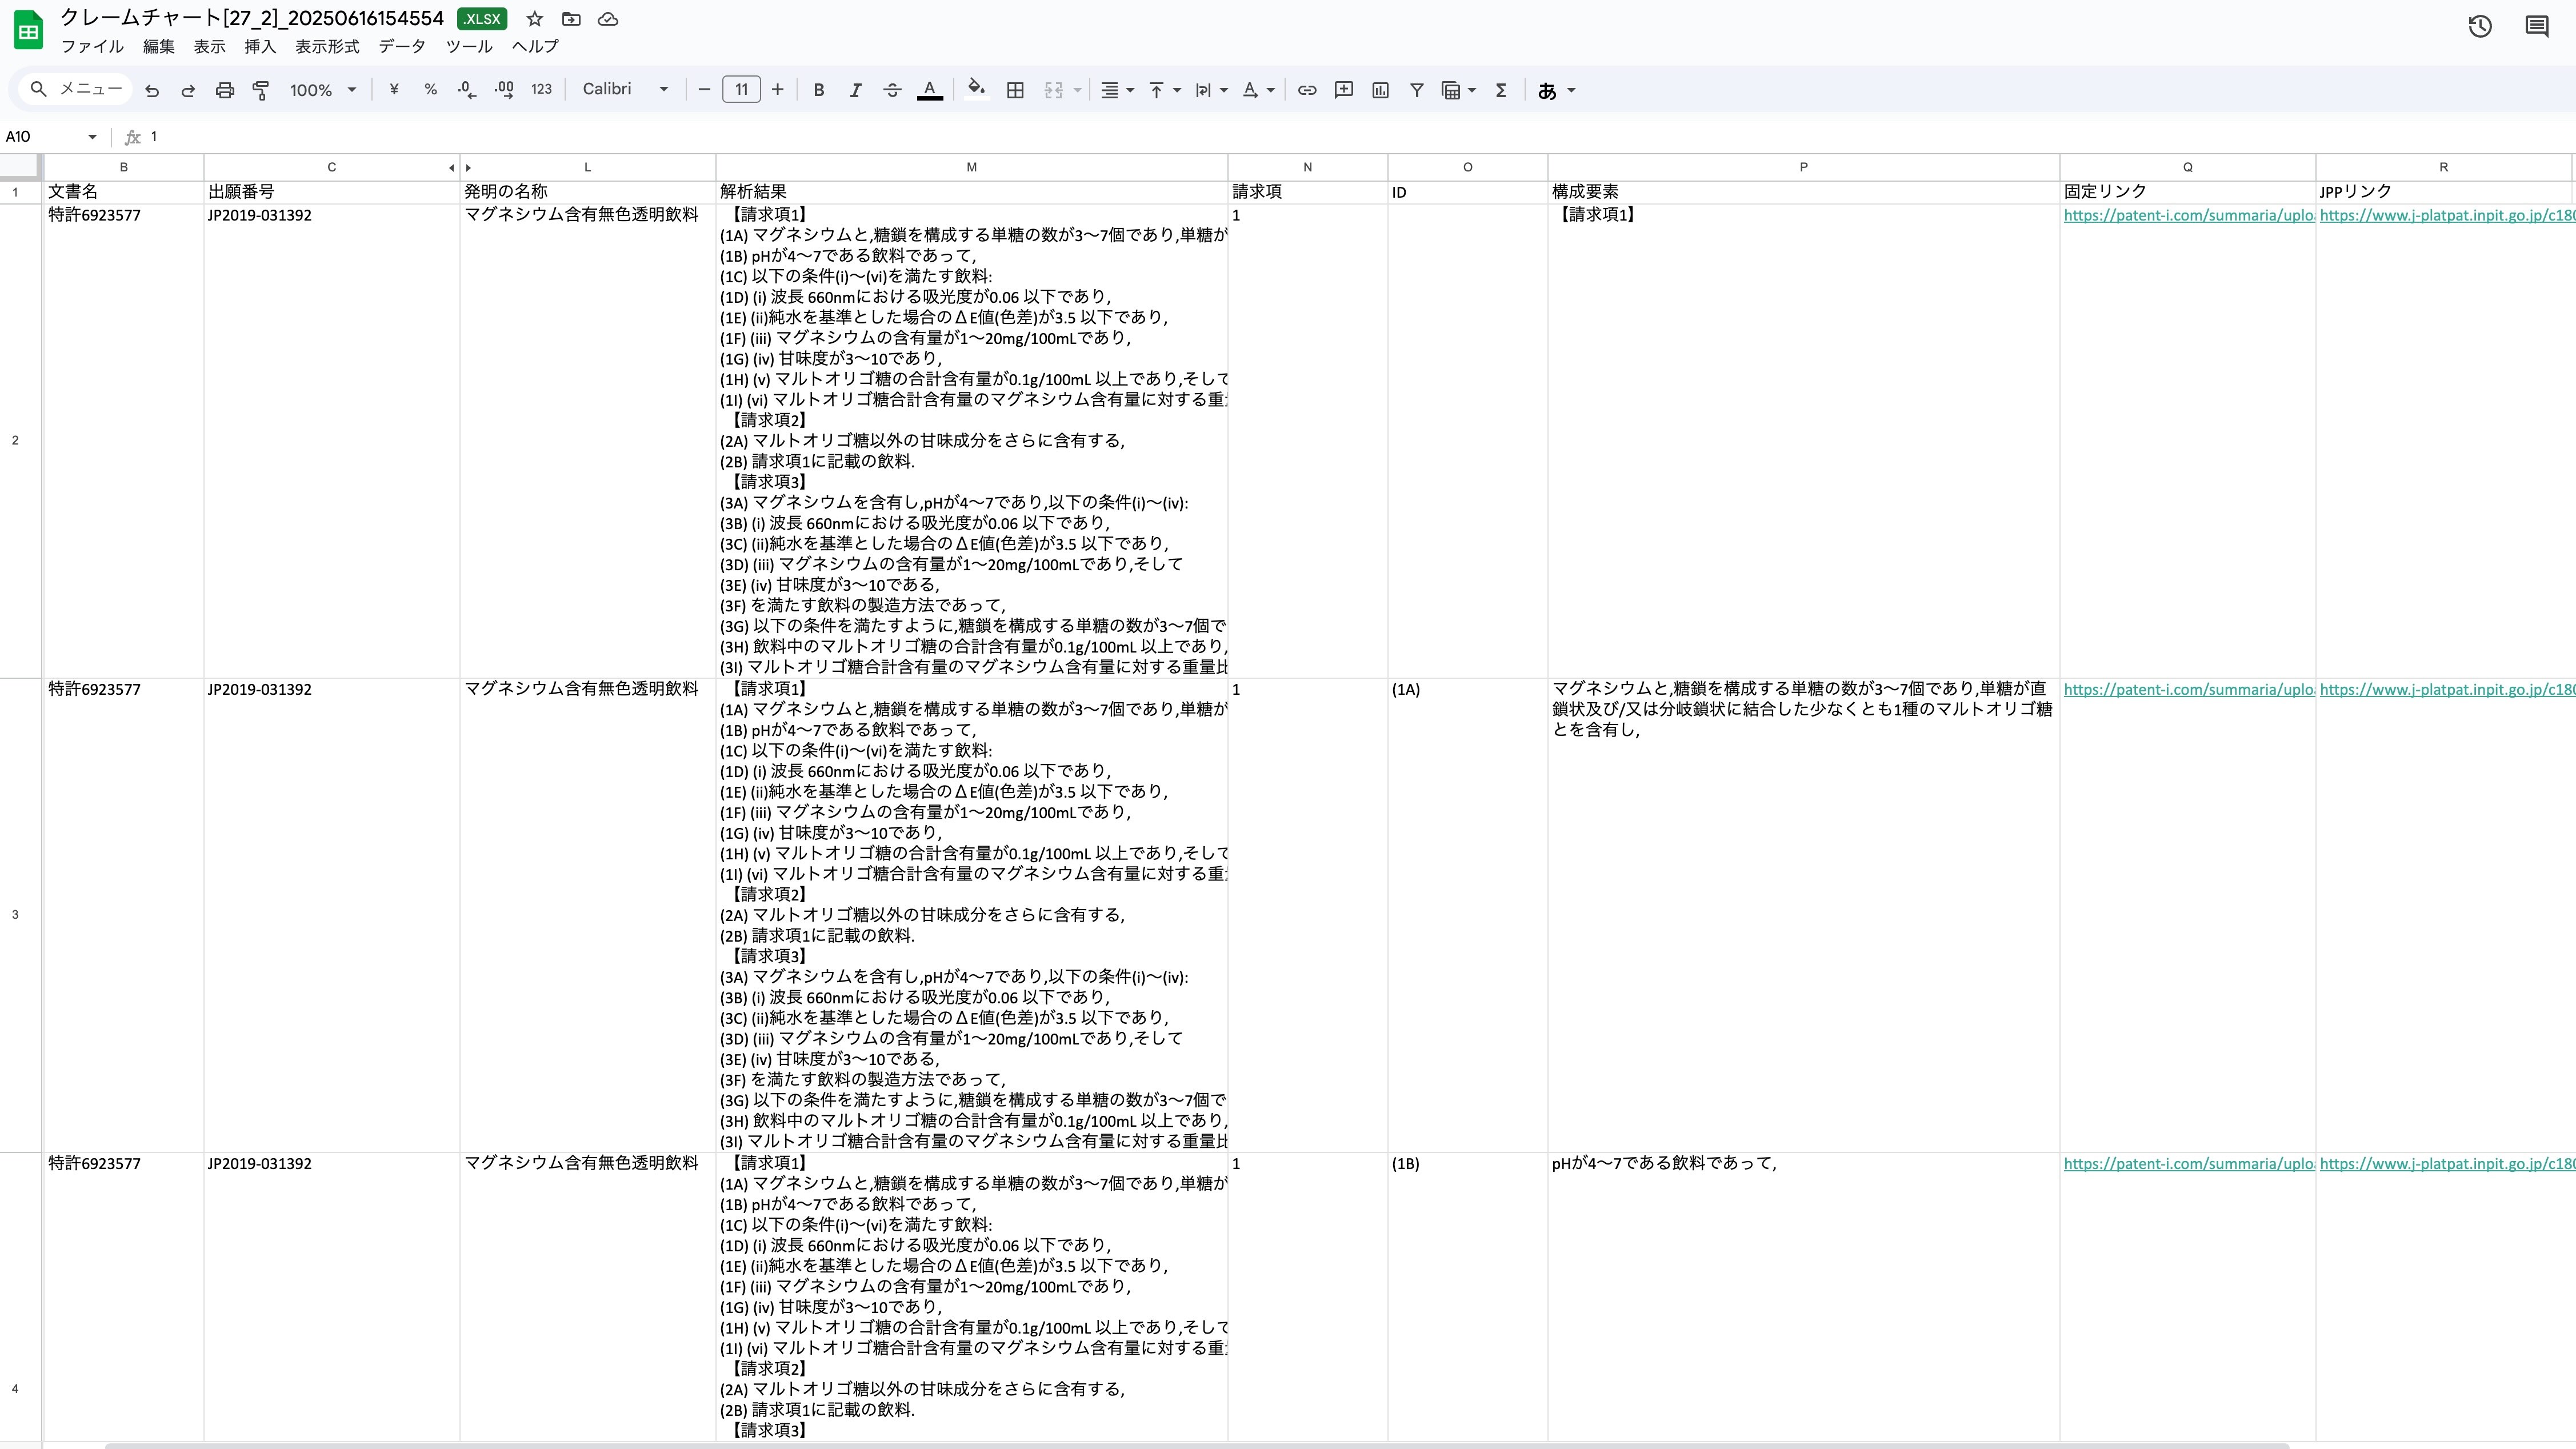Click the formula bar input
Image resolution: width=2576 pixels, height=1449 pixels.
coord(1360,137)
